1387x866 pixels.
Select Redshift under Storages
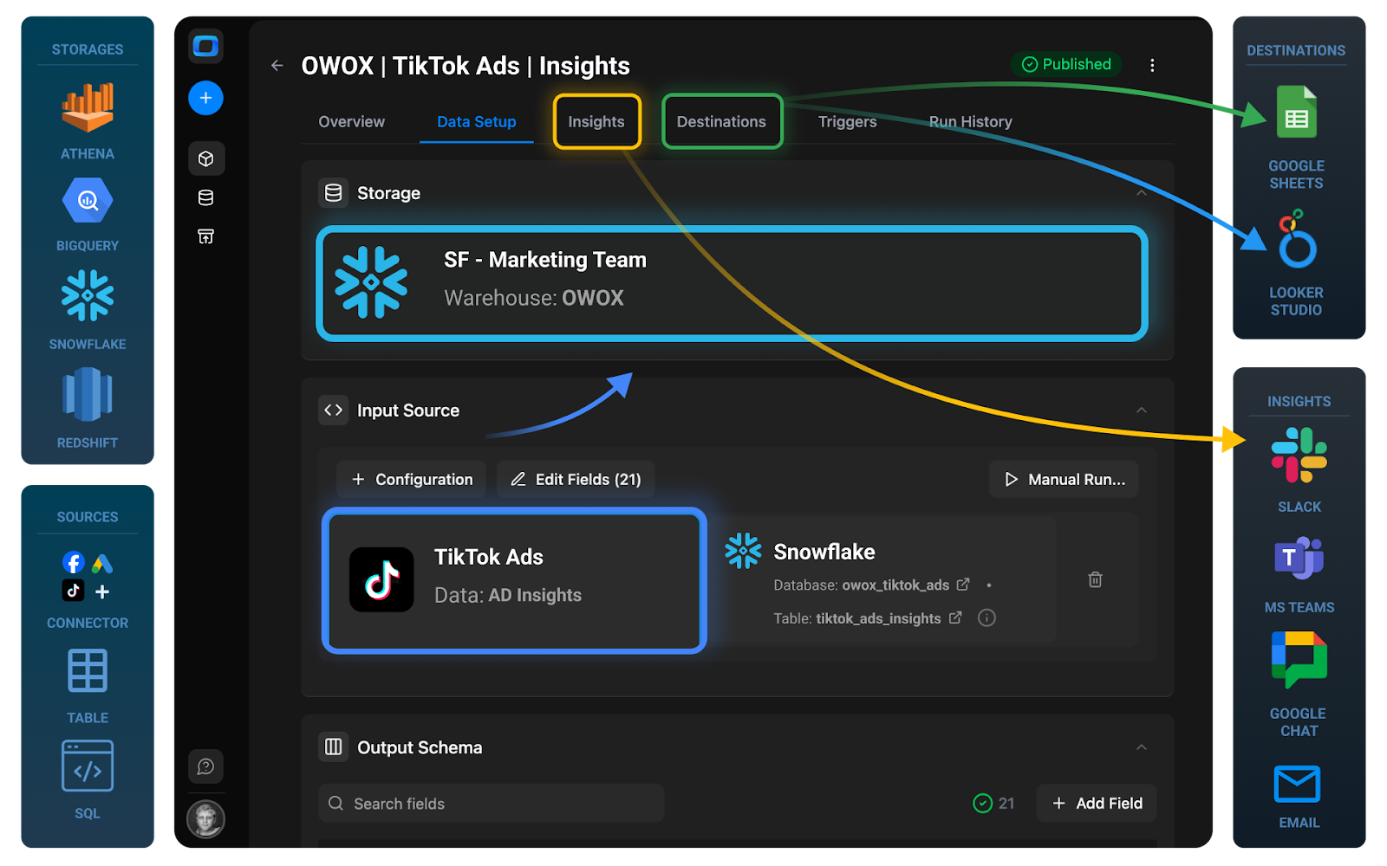(87, 395)
